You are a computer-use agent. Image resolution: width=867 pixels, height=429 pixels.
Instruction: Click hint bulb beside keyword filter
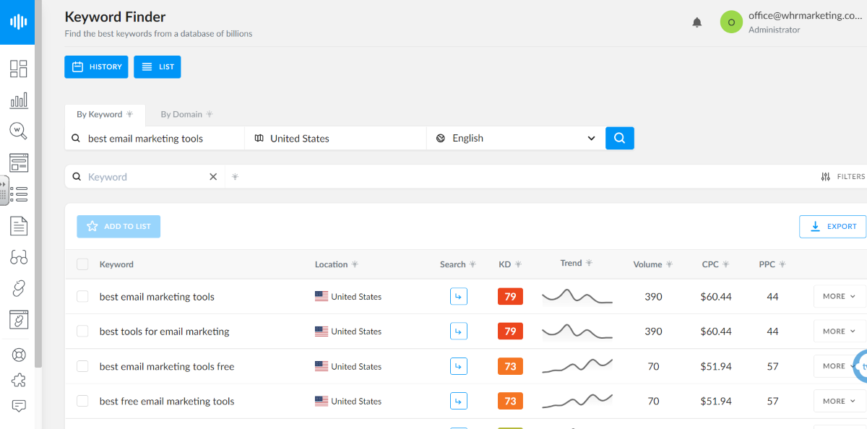[236, 177]
